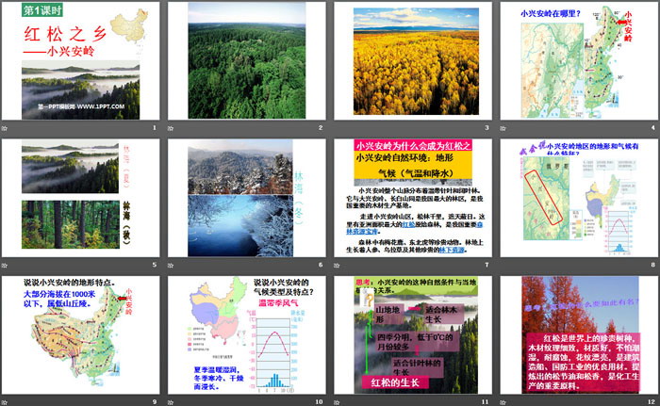Image resolution: width=660 pixels, height=406 pixels.
Task: Select slide 6 with winter snow forest photos
Action: (247, 198)
